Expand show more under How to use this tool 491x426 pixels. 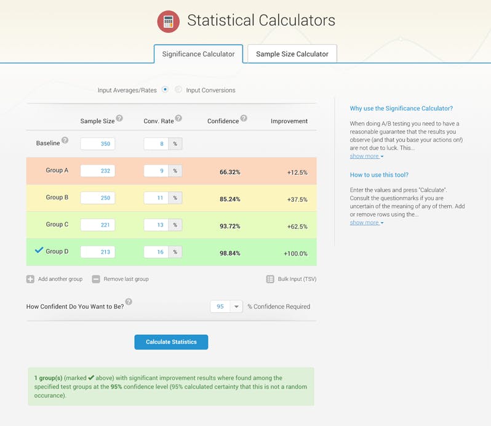point(366,222)
